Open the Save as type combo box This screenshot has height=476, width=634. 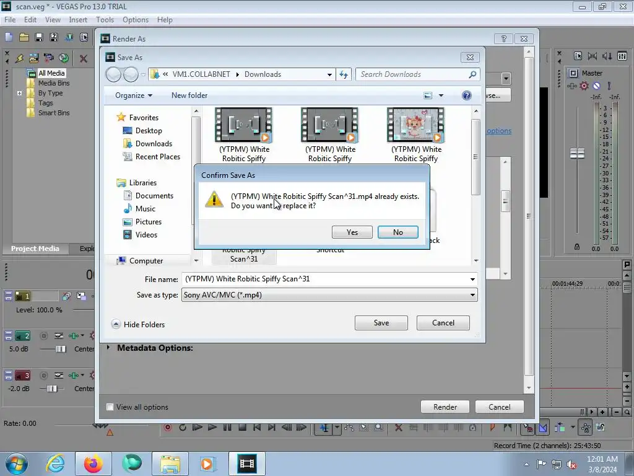329,295
